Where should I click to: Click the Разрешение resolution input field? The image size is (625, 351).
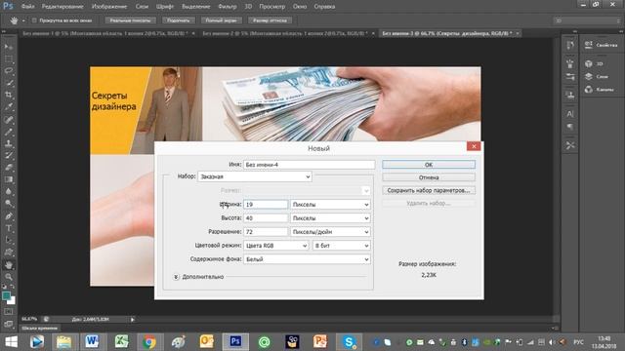coord(266,232)
